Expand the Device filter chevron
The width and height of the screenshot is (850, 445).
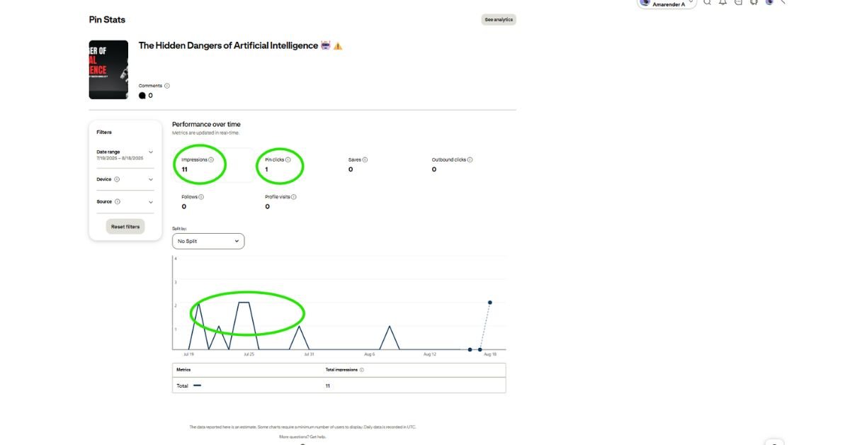[x=151, y=180]
